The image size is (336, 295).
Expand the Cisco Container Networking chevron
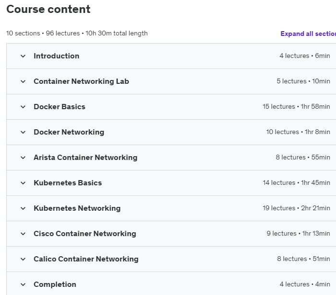[23, 234]
